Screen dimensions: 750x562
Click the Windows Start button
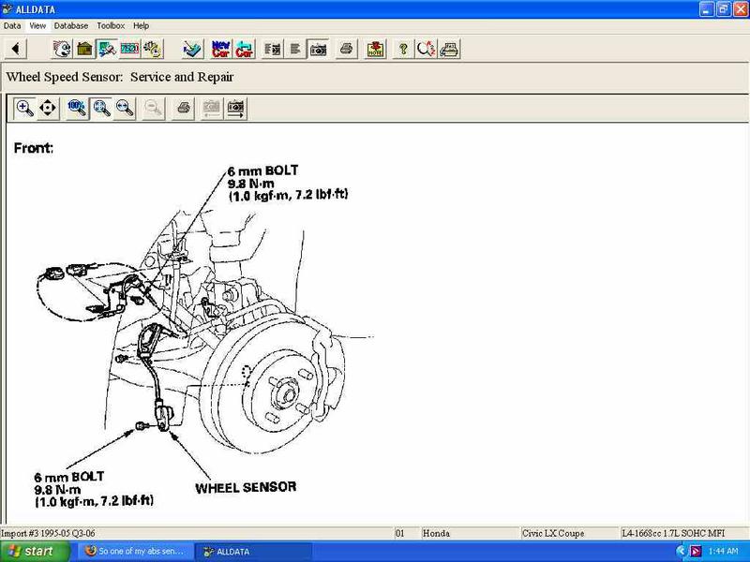click(30, 552)
